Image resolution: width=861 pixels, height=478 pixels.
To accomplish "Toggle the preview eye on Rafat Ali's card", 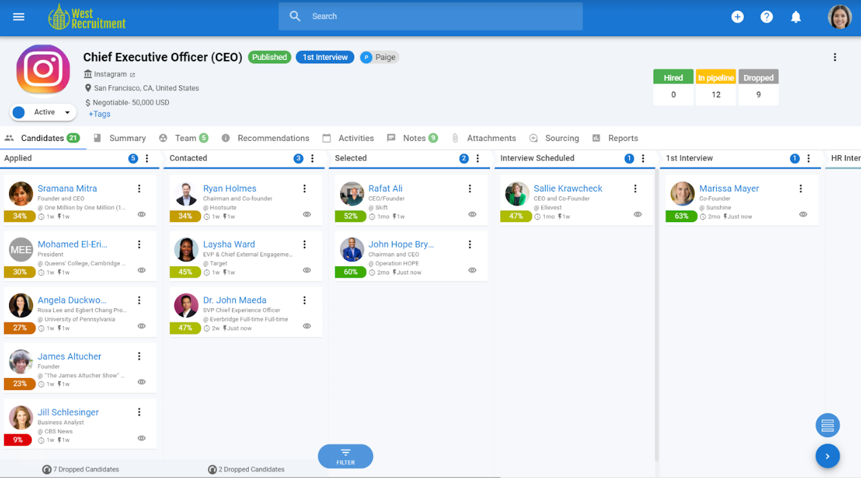I will pyautogui.click(x=473, y=214).
